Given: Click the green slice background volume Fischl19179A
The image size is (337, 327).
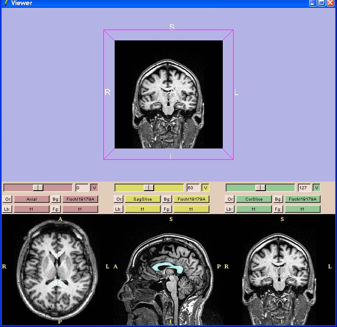Looking at the screenshot, I should (303, 199).
